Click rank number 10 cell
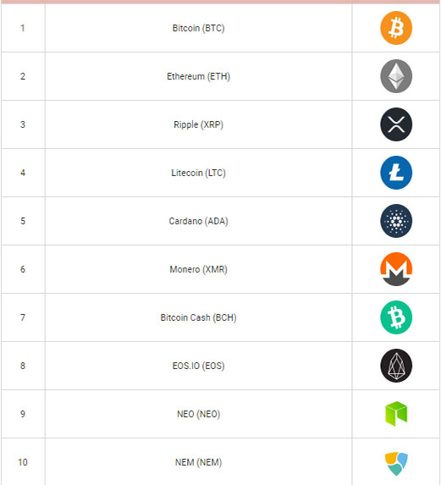This screenshot has height=485, width=441. (23, 462)
